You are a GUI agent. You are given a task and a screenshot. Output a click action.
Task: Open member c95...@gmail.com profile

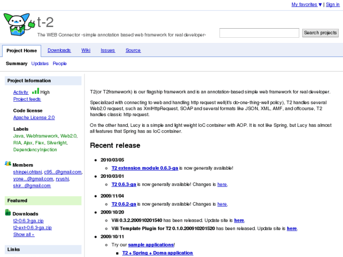63,172
